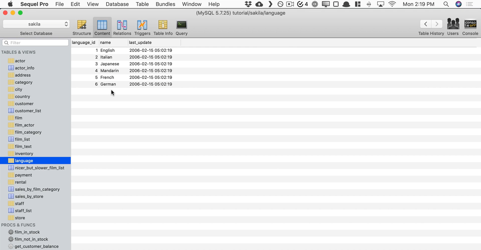
Task: Open Spotlight search in menu bar
Action: (x=446, y=4)
